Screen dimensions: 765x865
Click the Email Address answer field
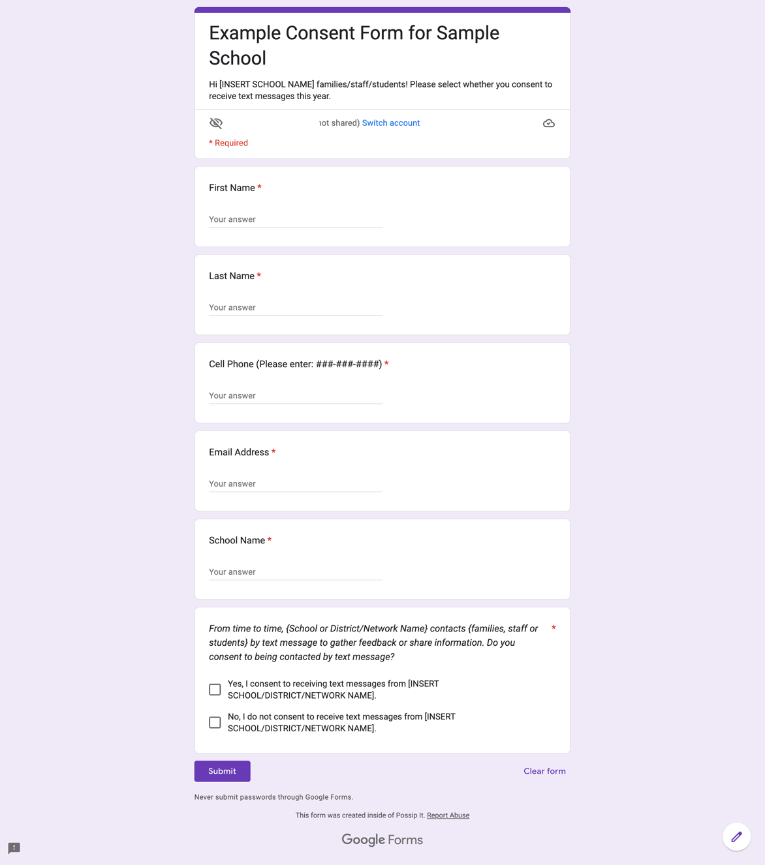coord(295,484)
